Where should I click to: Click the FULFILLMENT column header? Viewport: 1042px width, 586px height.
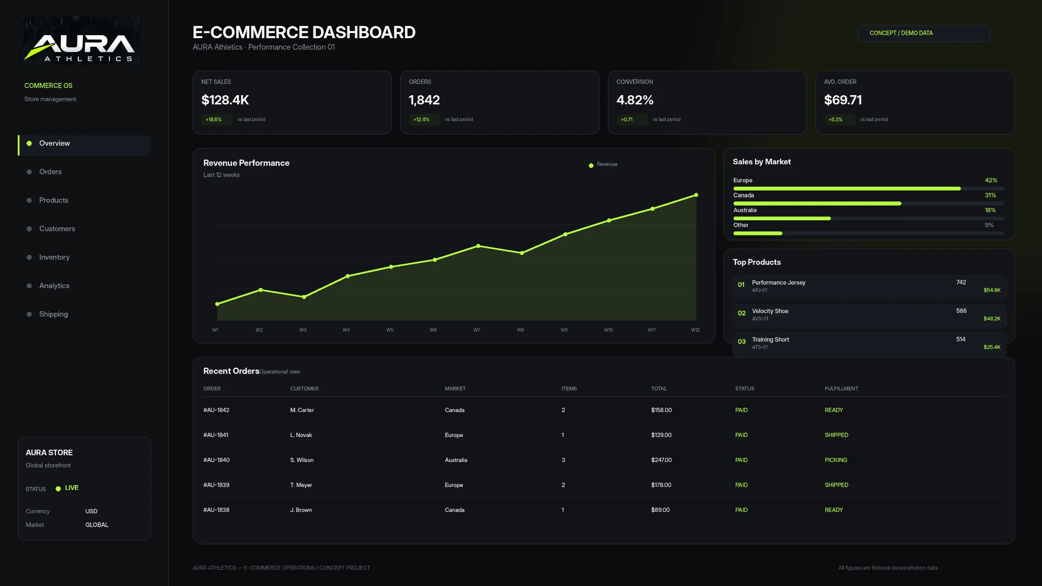[x=841, y=389]
